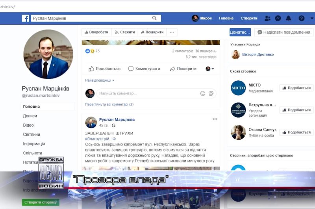Image resolution: width=315 pixels, height=209 pixels.
Task: Select Дописи in the left sidebar
Action: click(x=30, y=116)
